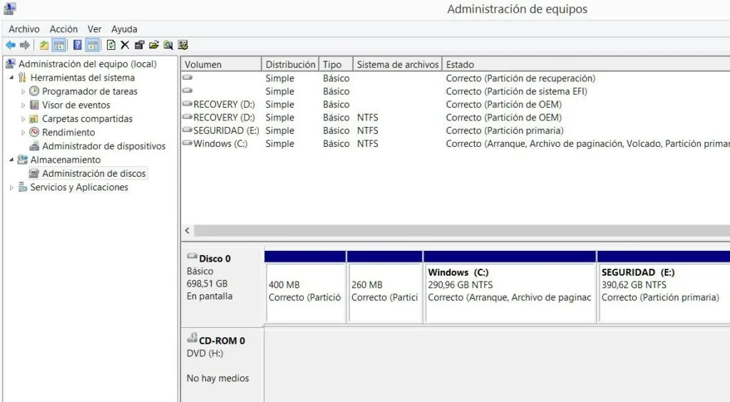The image size is (730, 402).
Task: Click the magnifier search icon in toolbar
Action: (168, 45)
